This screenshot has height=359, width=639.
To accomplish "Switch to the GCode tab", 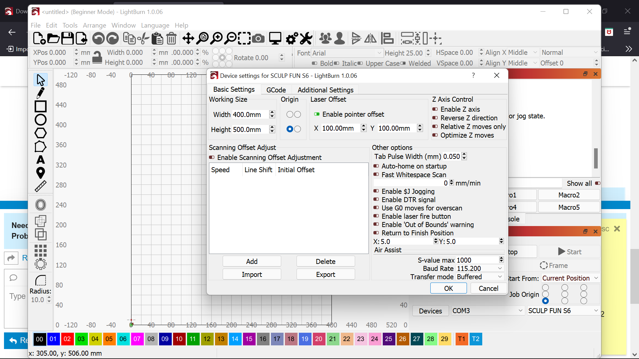I will 276,90.
